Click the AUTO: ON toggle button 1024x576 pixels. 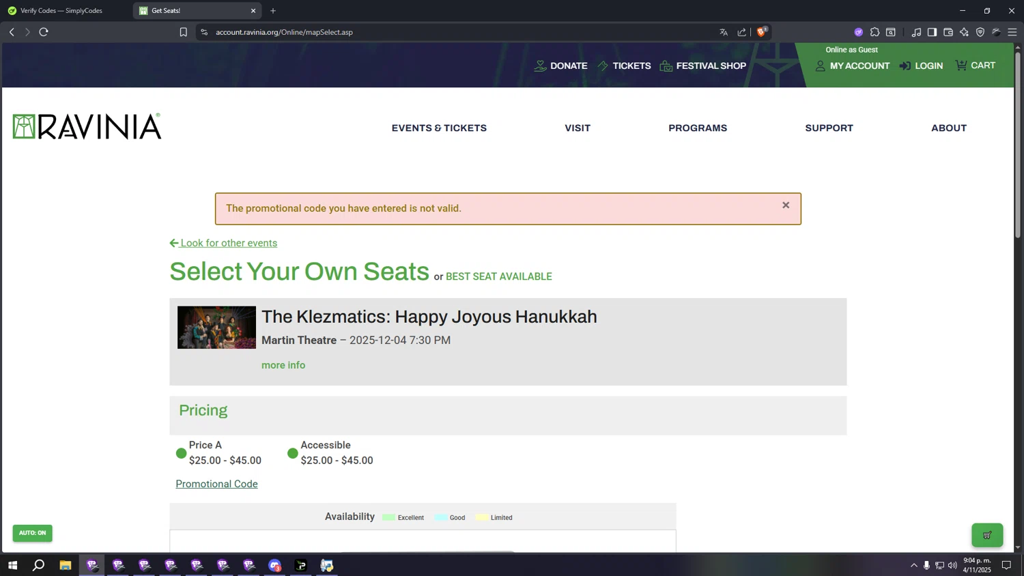(x=32, y=533)
